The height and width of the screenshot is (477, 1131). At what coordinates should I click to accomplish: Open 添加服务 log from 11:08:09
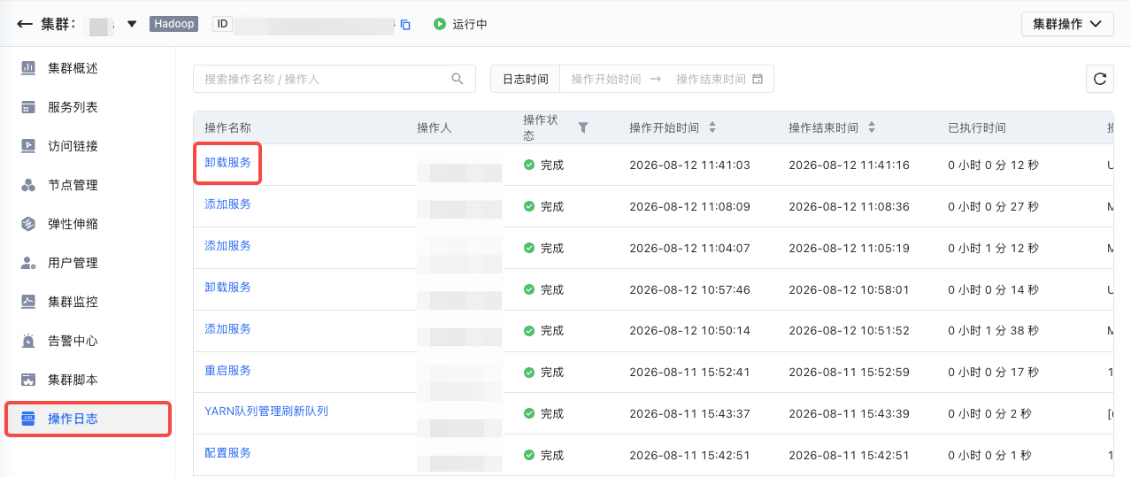(227, 204)
